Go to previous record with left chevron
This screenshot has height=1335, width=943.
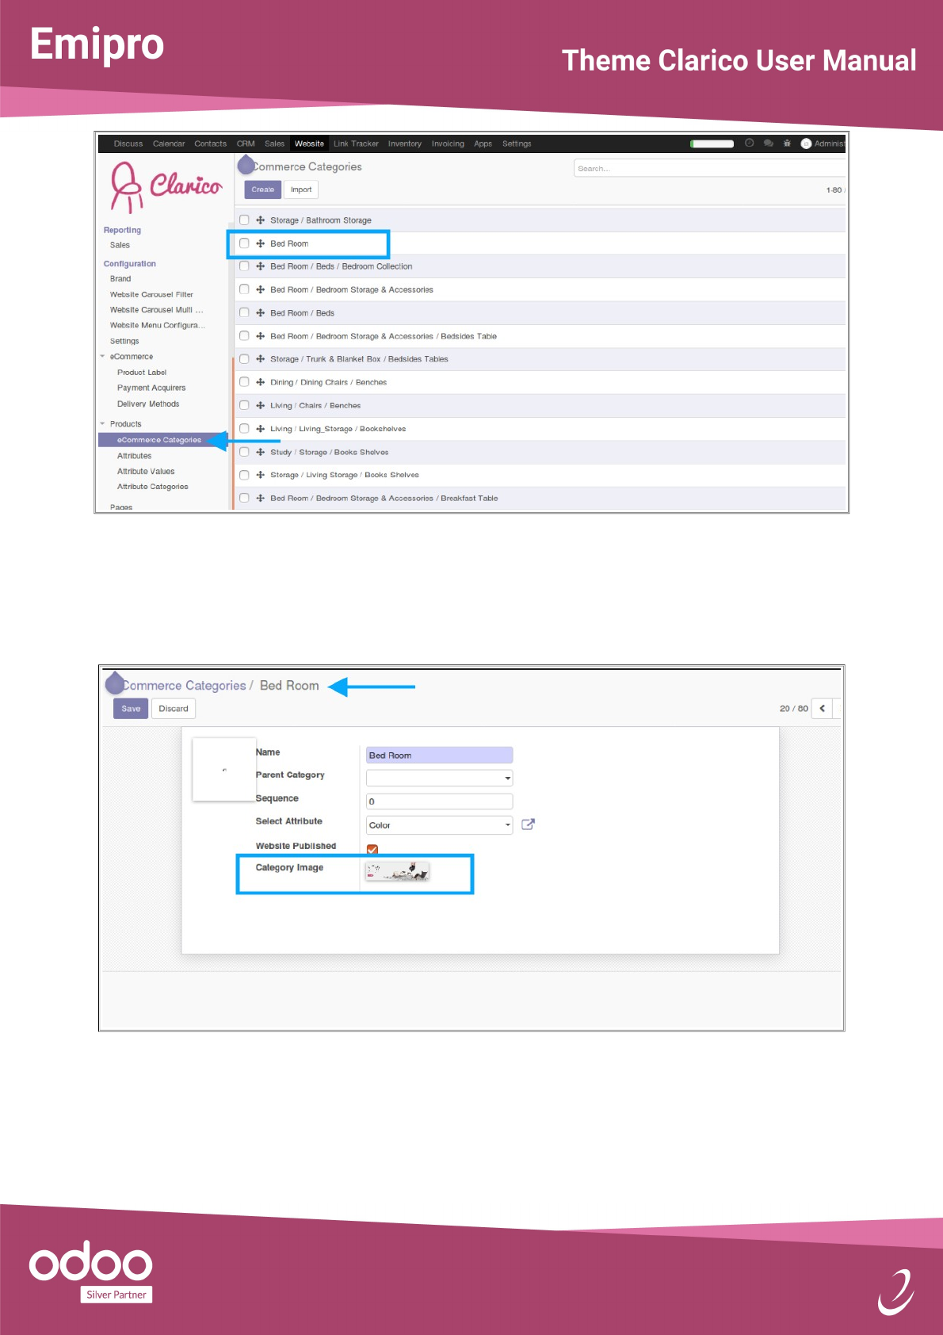coord(823,709)
